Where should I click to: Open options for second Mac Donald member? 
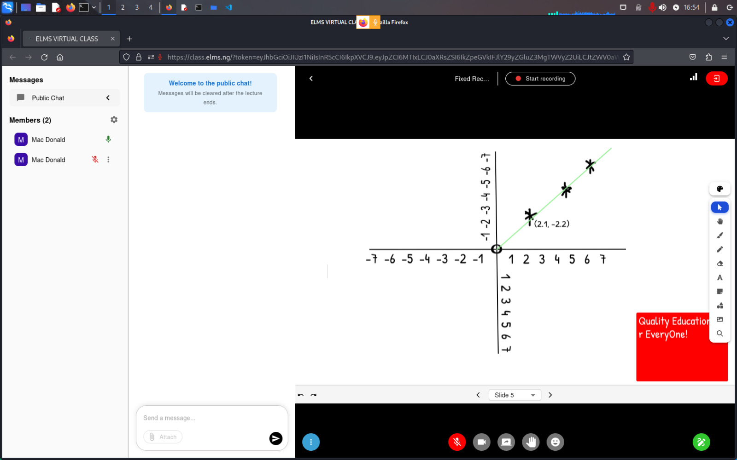(109, 159)
